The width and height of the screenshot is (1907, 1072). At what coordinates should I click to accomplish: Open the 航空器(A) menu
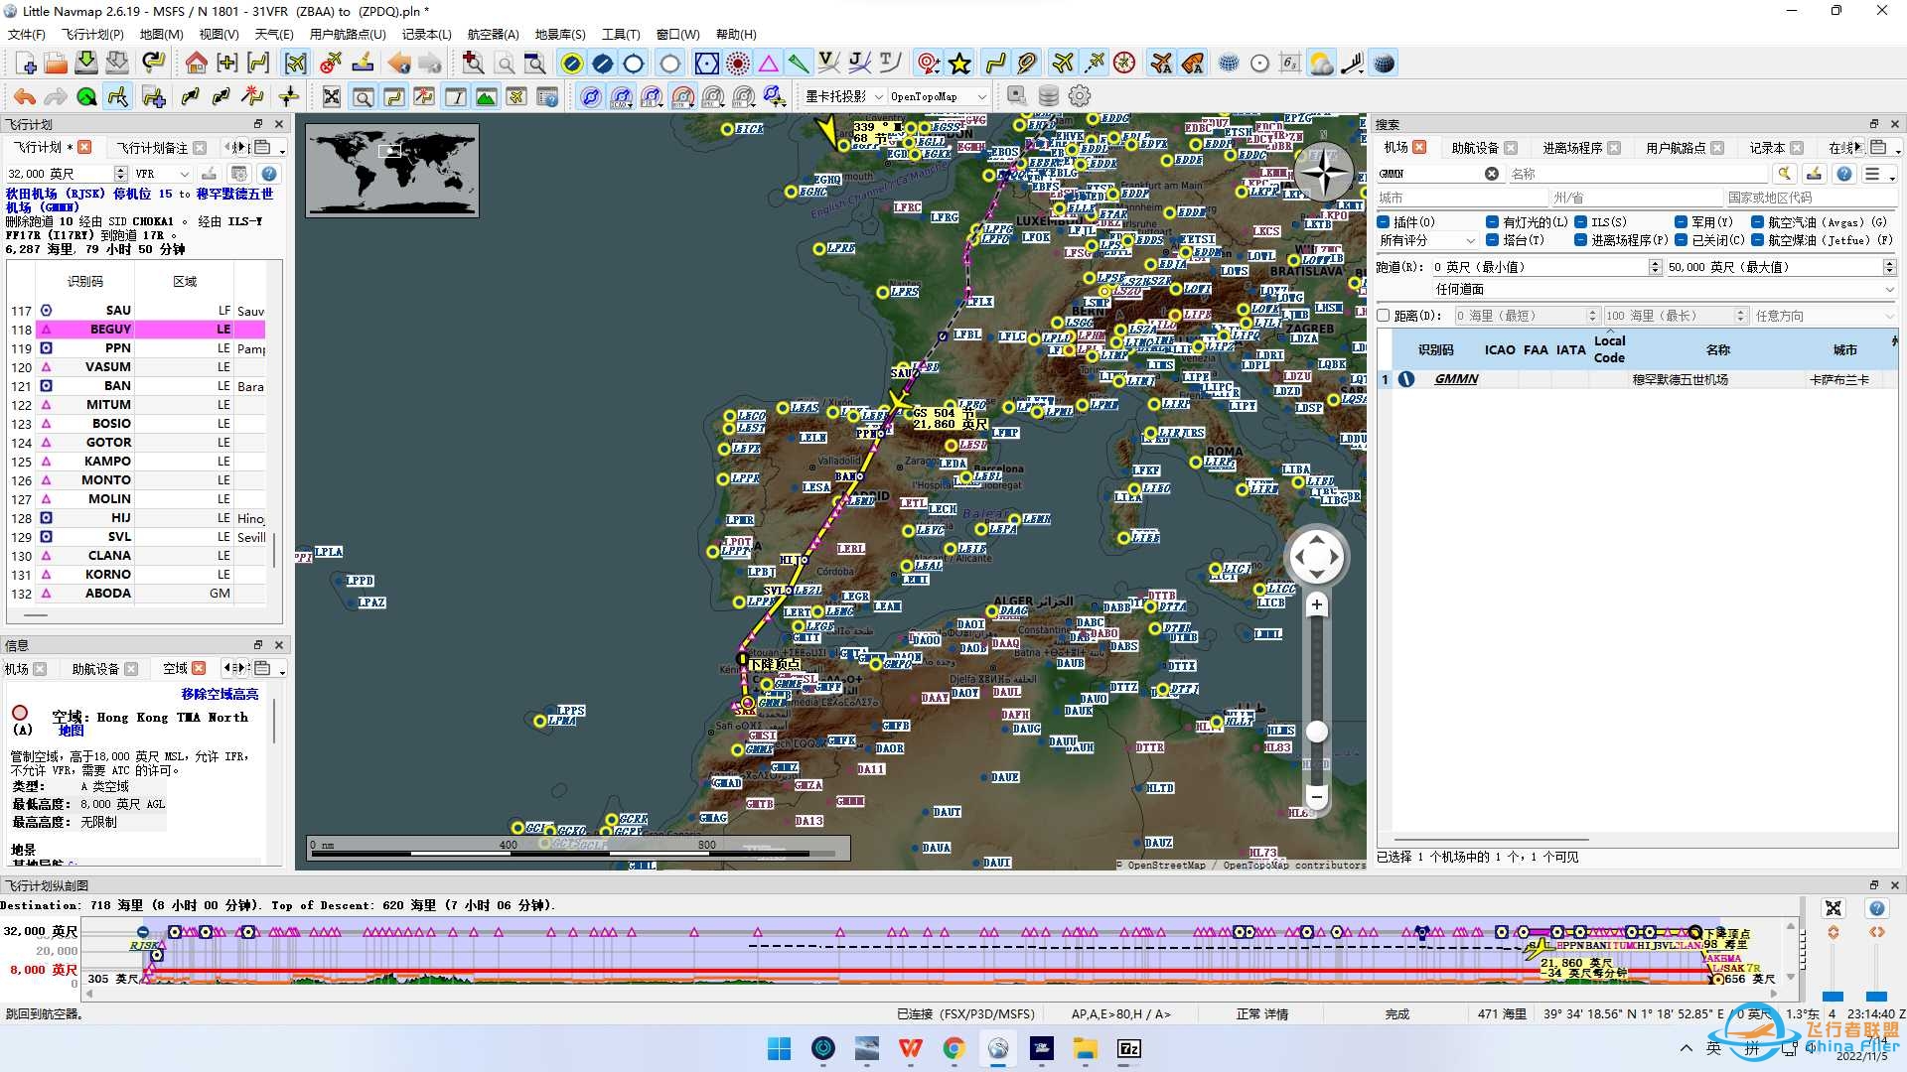[493, 34]
